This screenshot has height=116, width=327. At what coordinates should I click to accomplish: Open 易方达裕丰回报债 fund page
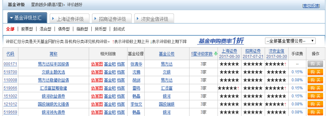[x=53, y=64]
